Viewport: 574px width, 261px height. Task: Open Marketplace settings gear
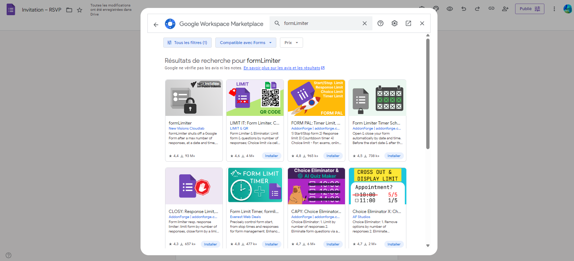[394, 23]
